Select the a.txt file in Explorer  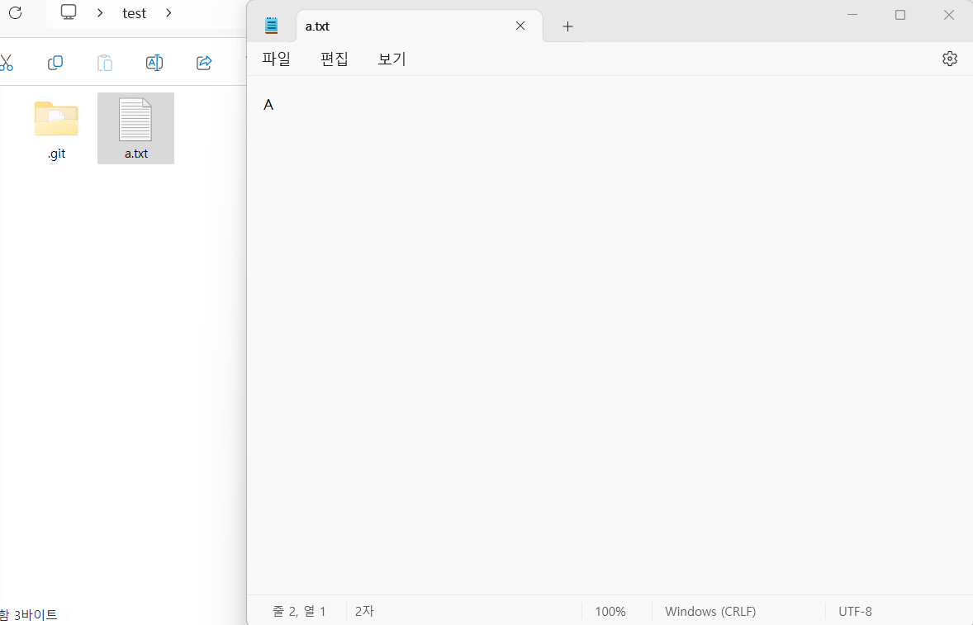[x=136, y=128]
